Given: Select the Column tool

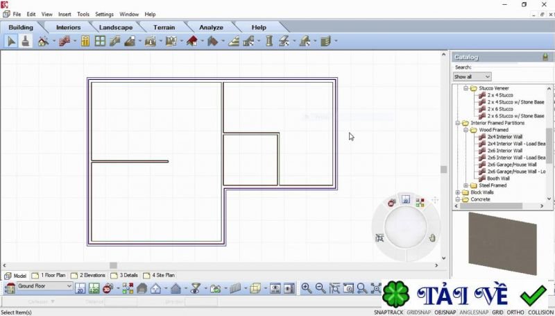Looking at the screenshot, I should click(269, 41).
